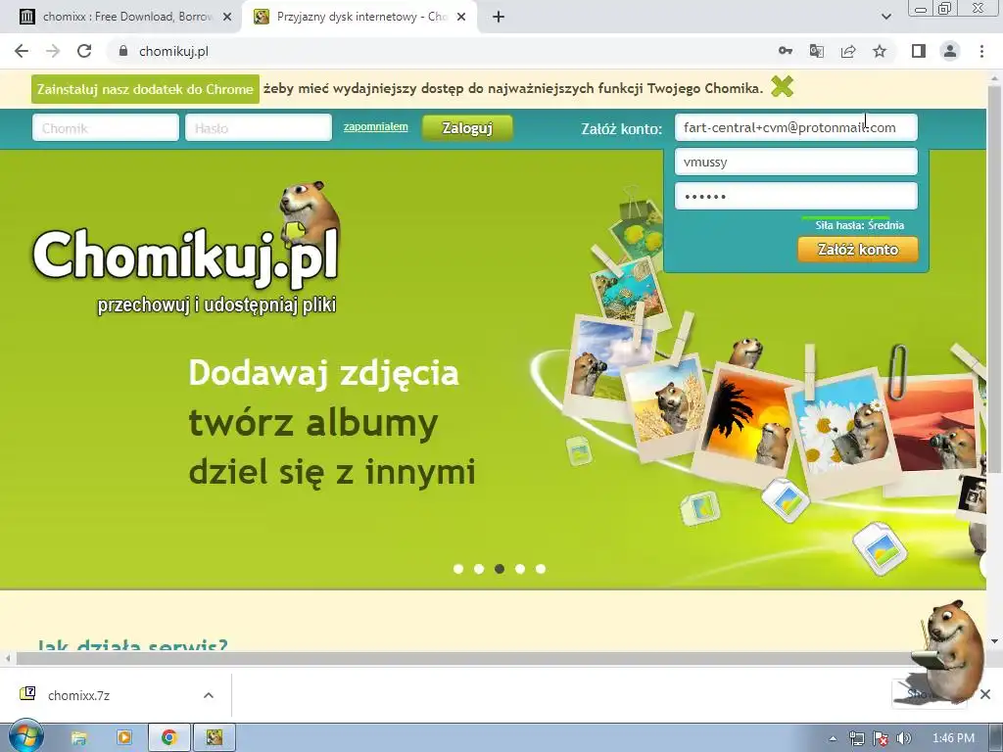This screenshot has width=1003, height=752.
Task: Open media player taskbar icon
Action: [x=124, y=738]
